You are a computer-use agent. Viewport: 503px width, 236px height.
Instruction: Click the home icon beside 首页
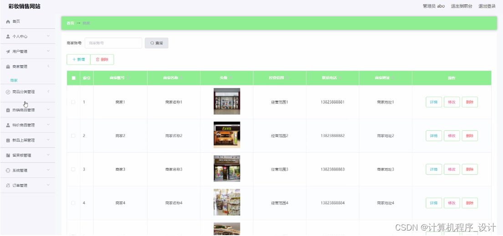point(8,21)
